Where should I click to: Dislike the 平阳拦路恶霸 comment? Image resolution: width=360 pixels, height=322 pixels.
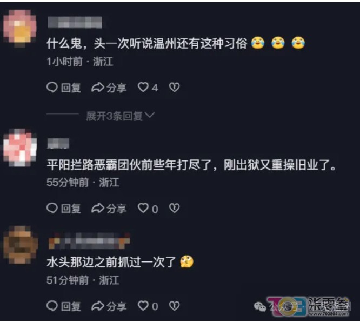click(x=175, y=208)
